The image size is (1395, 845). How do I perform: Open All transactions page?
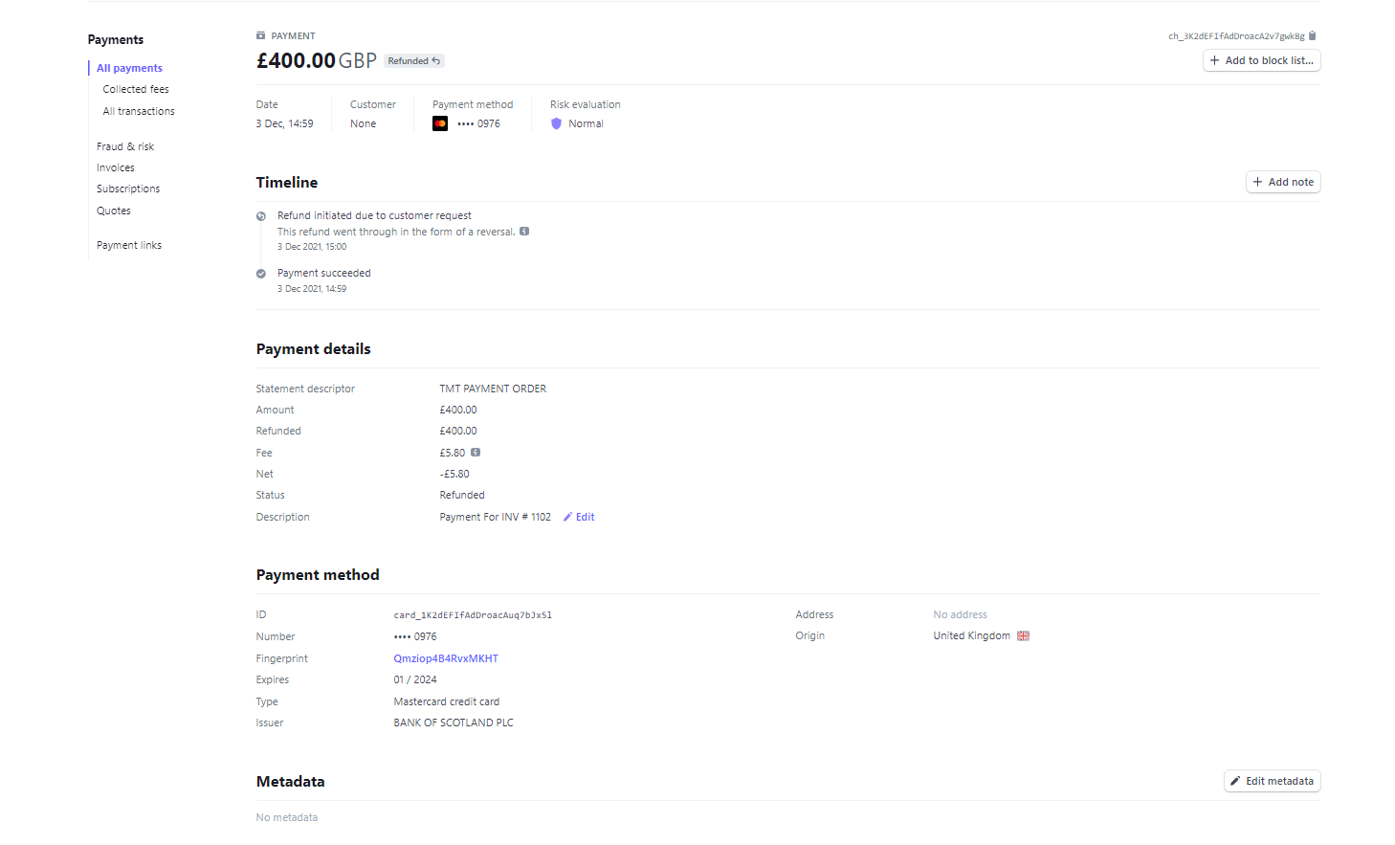coord(139,111)
